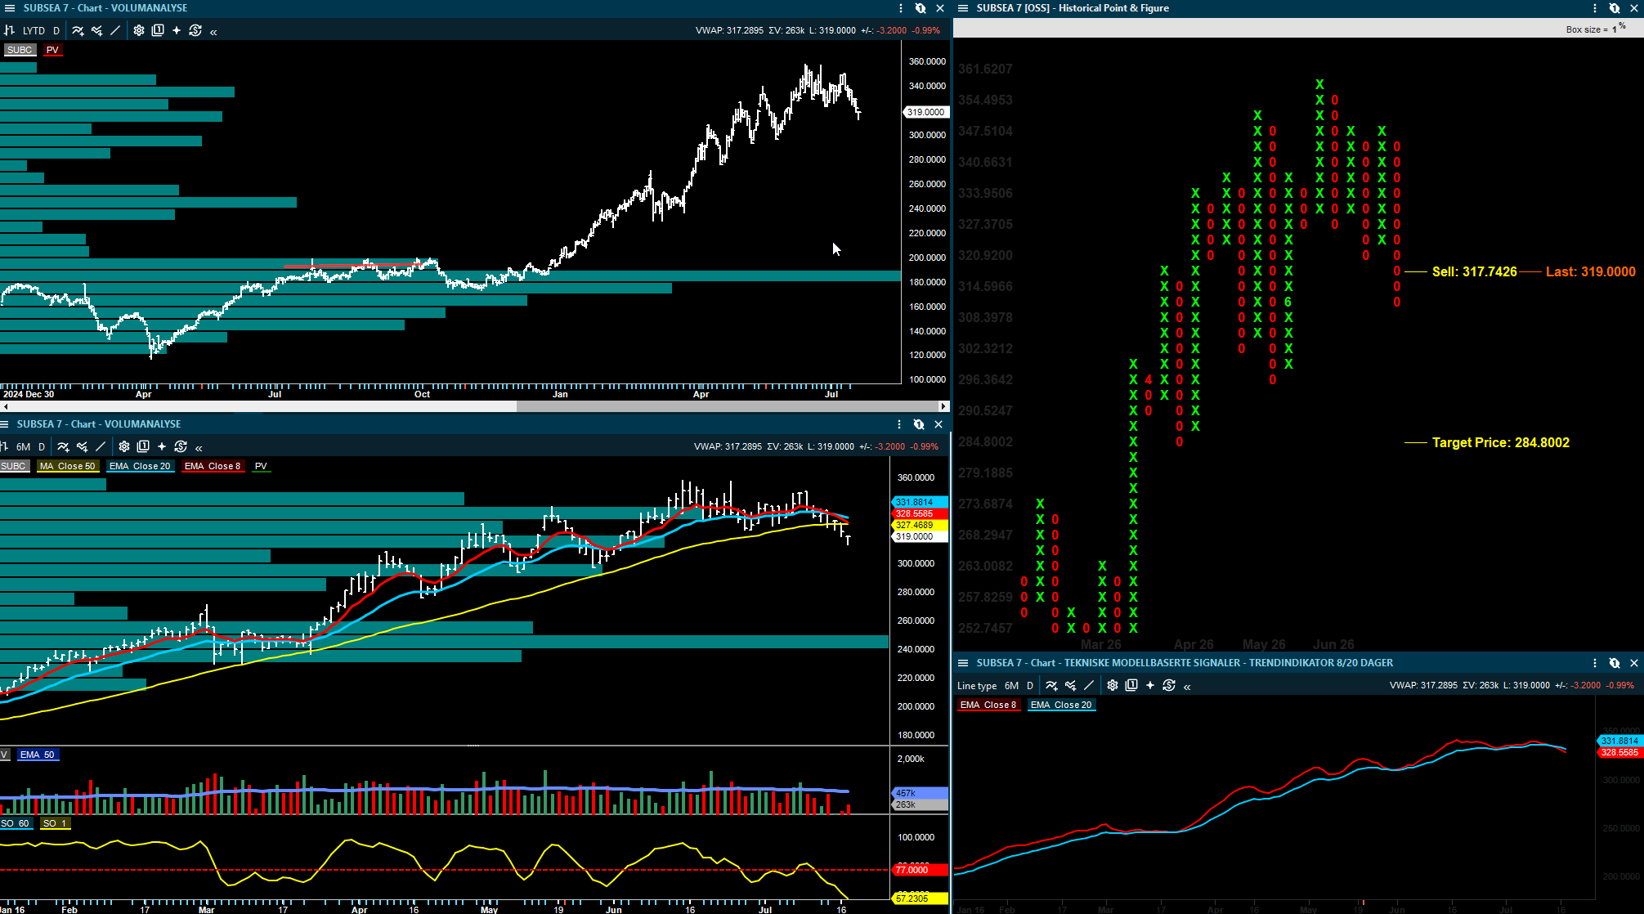Click top-left chart window title SUBSEA 7 VOLUMANALYSE
This screenshot has height=914, width=1644.
coord(105,8)
